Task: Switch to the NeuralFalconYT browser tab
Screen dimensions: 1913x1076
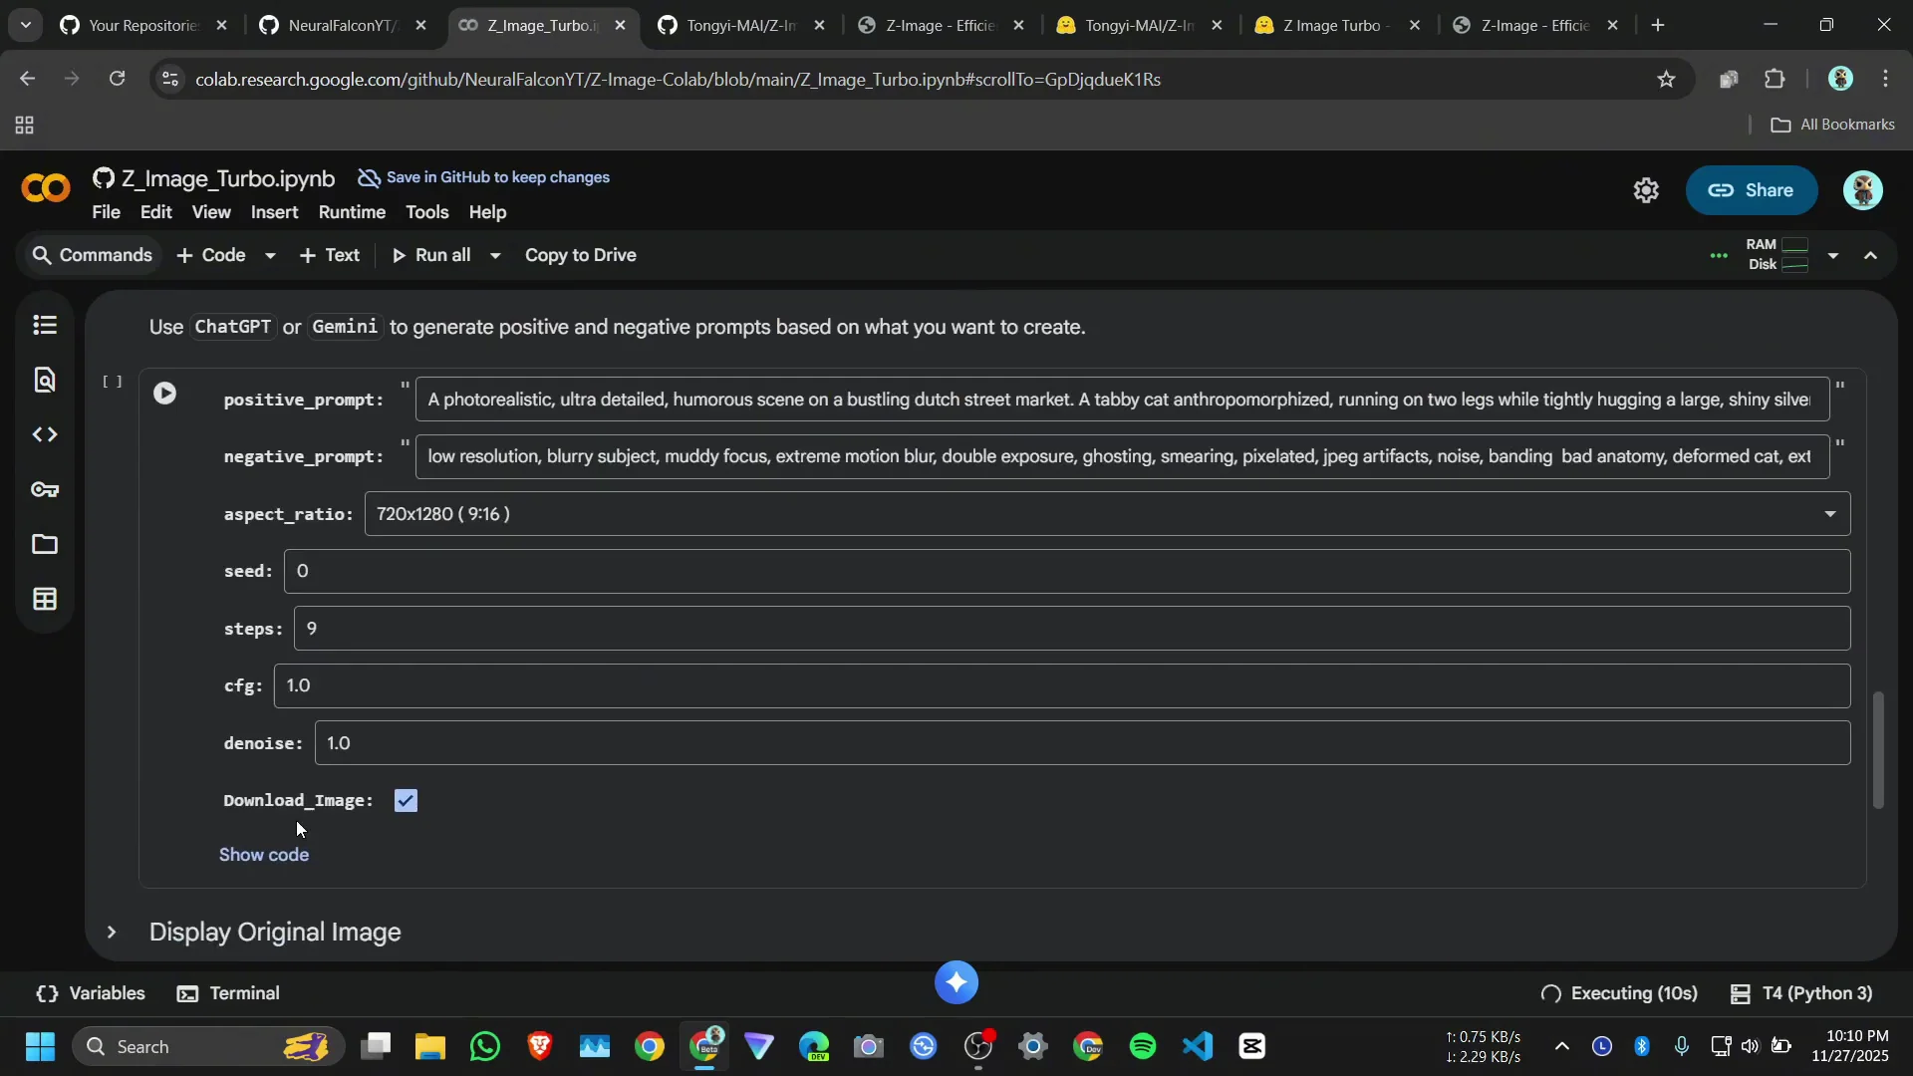Action: tap(339, 25)
